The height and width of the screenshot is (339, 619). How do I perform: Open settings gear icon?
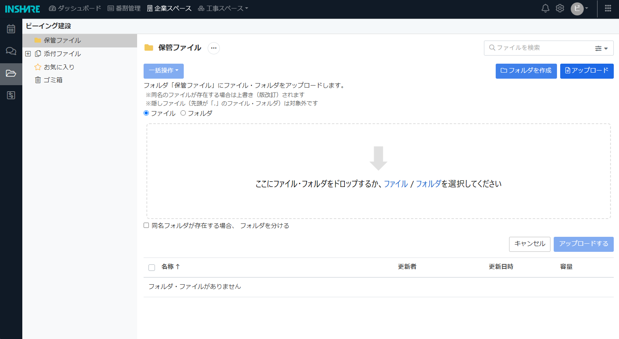[560, 9]
